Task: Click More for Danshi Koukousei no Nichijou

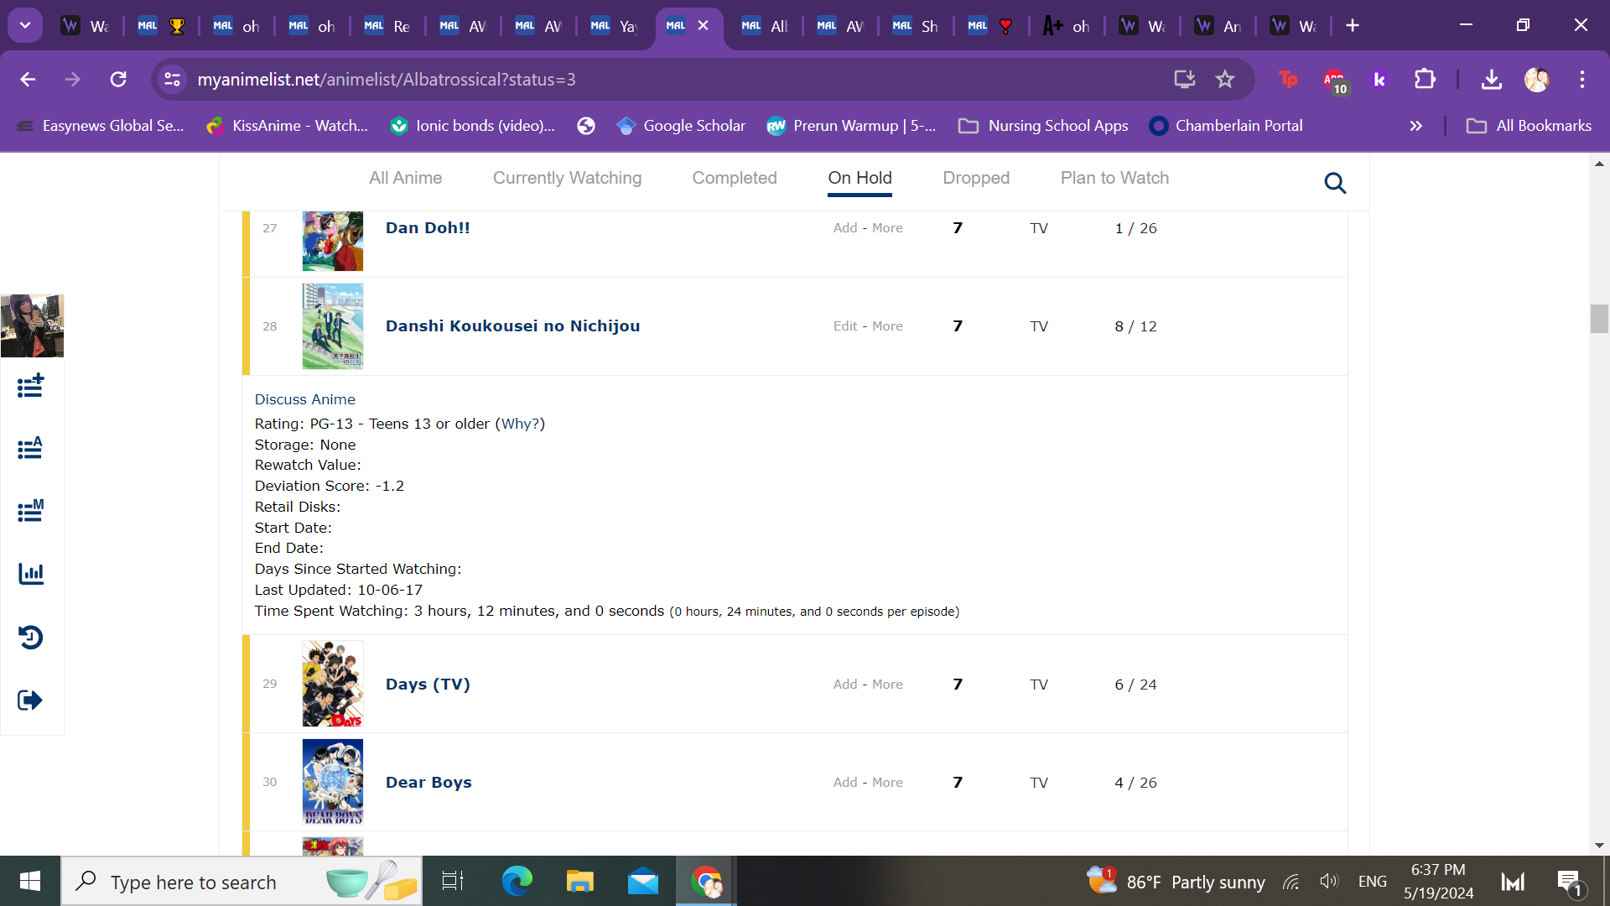Action: click(887, 326)
